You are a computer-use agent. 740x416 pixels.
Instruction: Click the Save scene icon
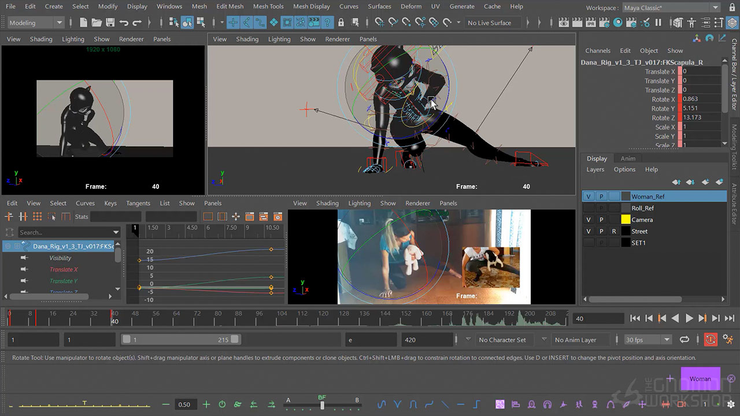tap(109, 23)
